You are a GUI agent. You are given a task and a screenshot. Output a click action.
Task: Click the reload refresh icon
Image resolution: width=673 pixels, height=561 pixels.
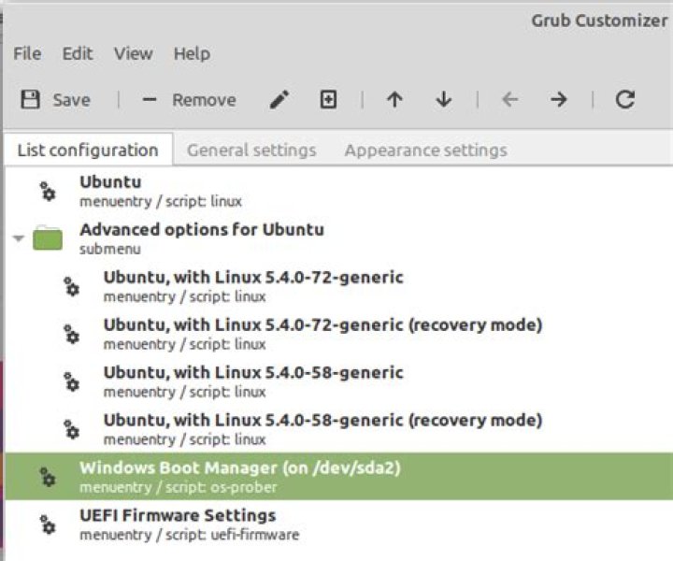click(x=625, y=100)
